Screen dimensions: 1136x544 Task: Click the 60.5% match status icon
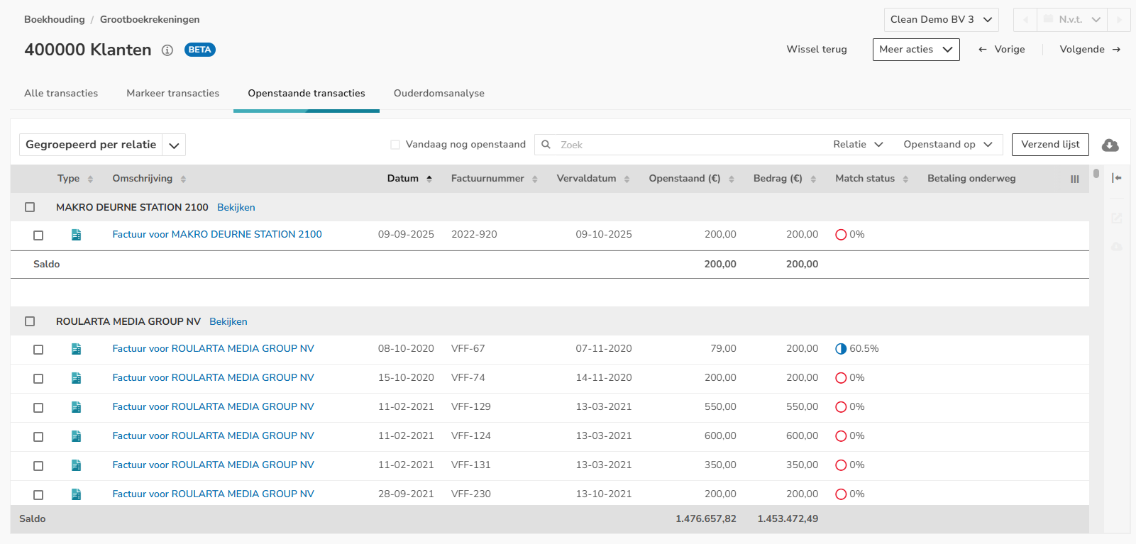[x=841, y=349]
